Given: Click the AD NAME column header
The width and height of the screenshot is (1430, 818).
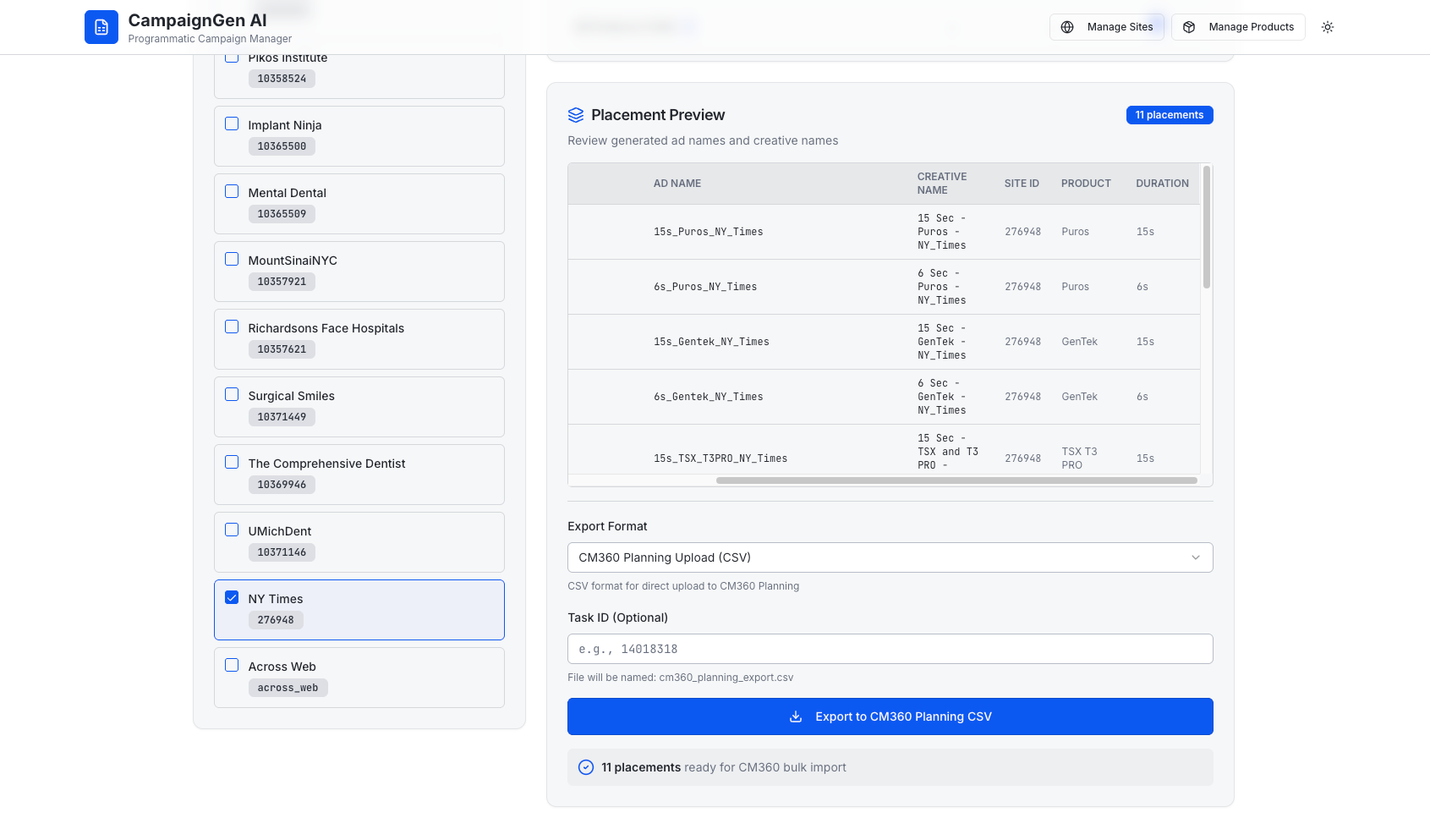Looking at the screenshot, I should [677, 184].
